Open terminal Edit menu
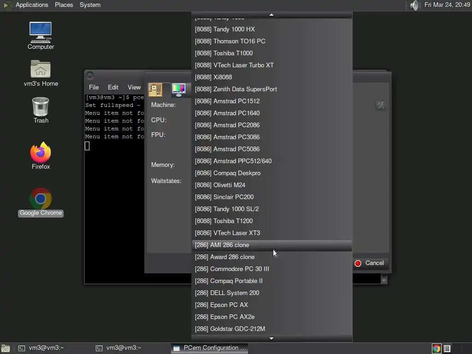The image size is (472, 354). pyautogui.click(x=113, y=87)
